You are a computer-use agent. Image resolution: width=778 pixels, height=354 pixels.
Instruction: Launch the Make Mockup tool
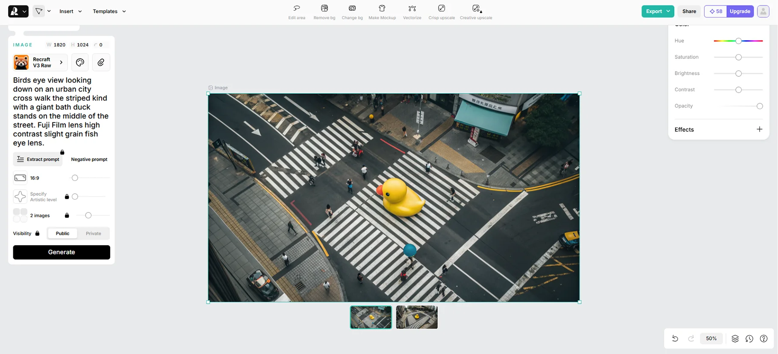[382, 12]
